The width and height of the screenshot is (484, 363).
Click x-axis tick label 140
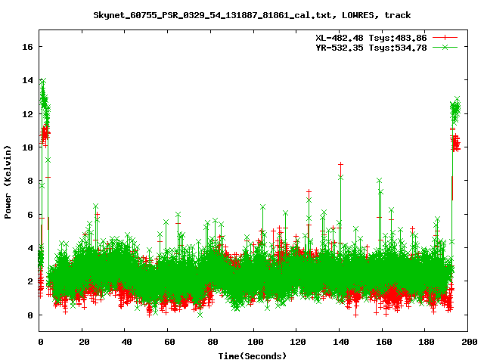pos(341,342)
